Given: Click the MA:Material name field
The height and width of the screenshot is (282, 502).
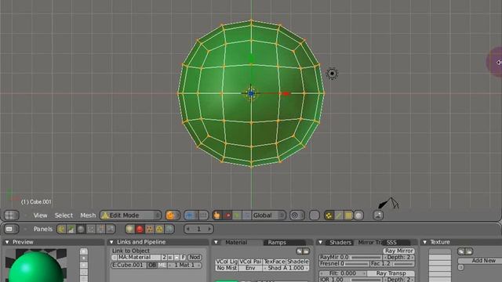Looking at the screenshot, I should [139, 257].
